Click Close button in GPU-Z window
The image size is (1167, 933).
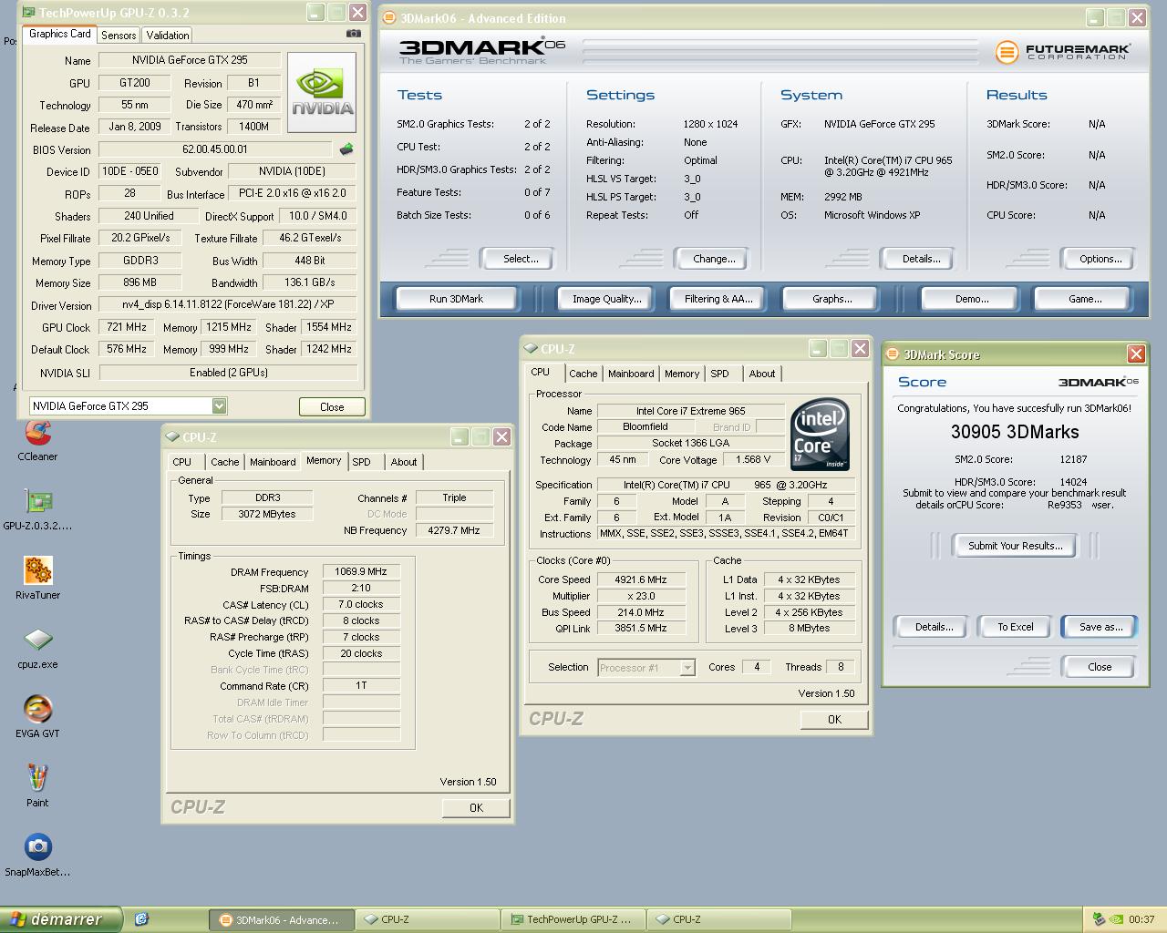332,407
